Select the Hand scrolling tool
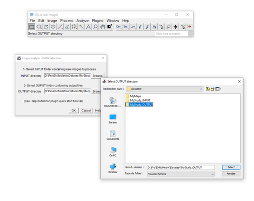Image resolution: width=254 pixels, height=201 pixels. 102,27
